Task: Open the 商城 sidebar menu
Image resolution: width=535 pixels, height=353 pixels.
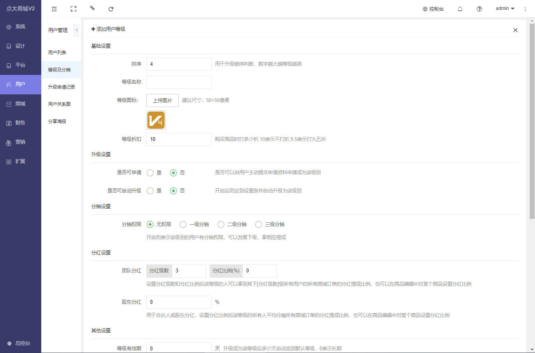Action: click(x=20, y=104)
